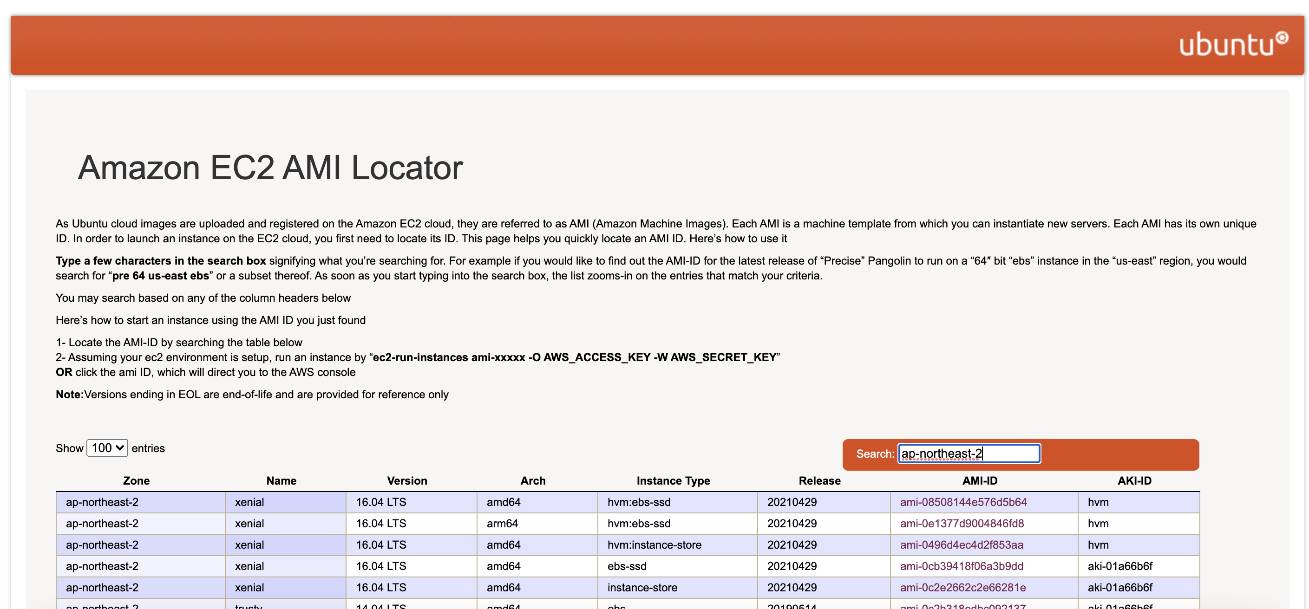
Task: Click the 'pre 64 us-east ebs' example text
Action: click(161, 275)
